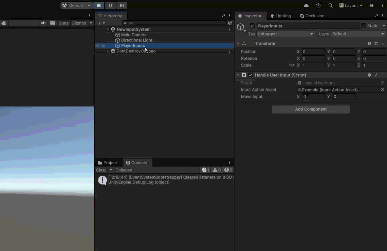
Task: Open the Input Action Asset object picker
Action: pyautogui.click(x=383, y=90)
